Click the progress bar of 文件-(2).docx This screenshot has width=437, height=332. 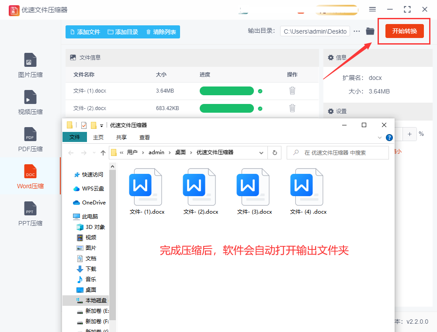coord(226,108)
